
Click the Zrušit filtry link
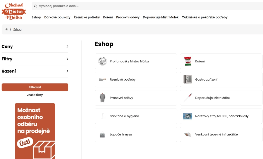35,95
